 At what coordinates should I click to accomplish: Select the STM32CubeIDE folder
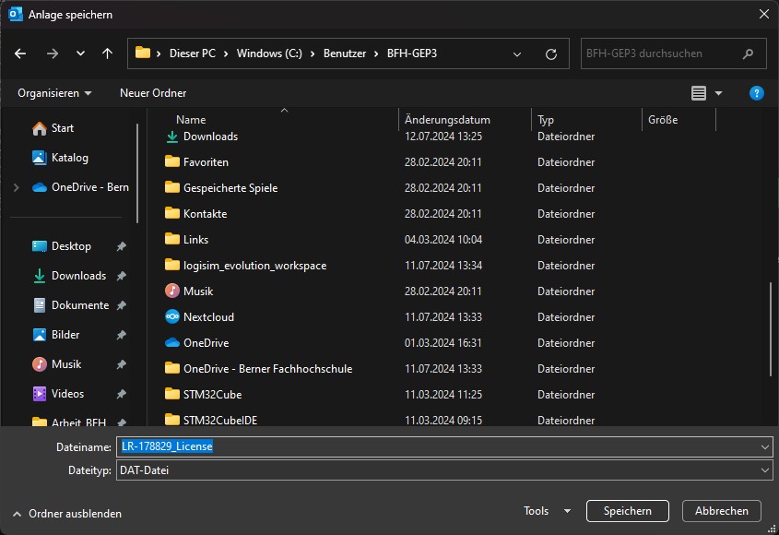(x=211, y=420)
